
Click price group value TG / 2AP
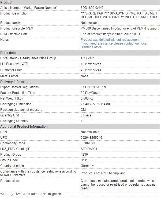(x=87, y=58)
